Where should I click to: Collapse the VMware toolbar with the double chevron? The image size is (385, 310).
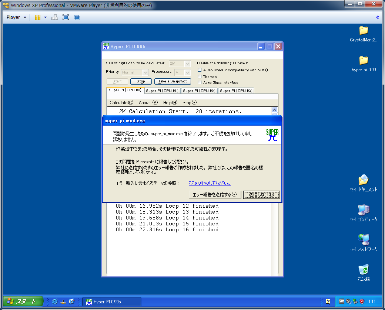[x=377, y=17]
